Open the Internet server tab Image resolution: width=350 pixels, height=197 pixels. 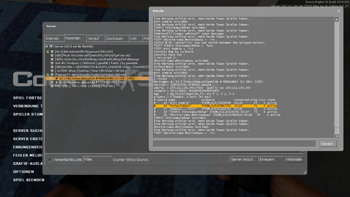54,38
